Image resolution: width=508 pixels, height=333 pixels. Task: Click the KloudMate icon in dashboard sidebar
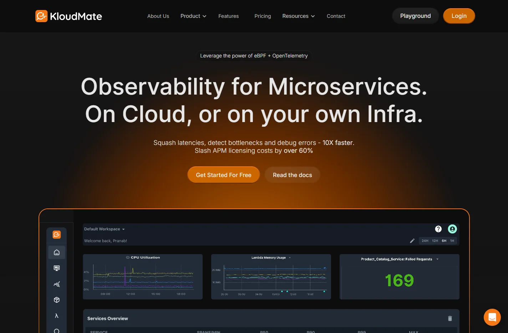pyautogui.click(x=57, y=234)
